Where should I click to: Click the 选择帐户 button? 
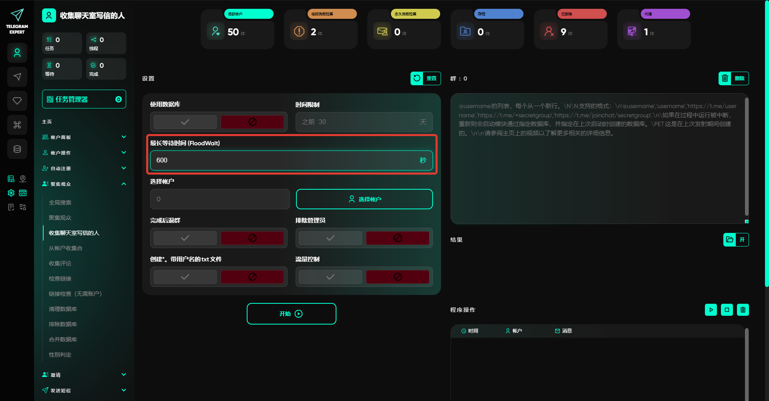pyautogui.click(x=364, y=199)
